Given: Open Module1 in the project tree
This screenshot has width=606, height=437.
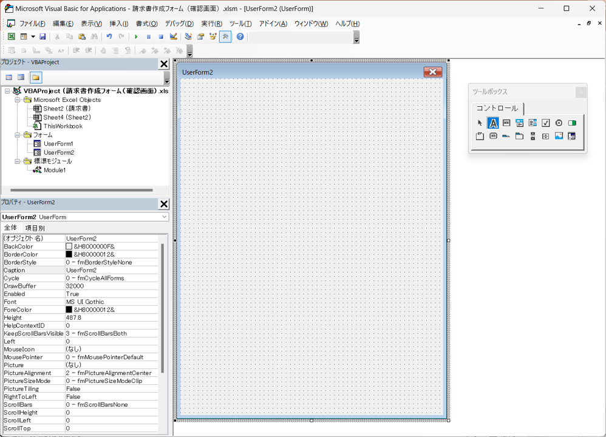Looking at the screenshot, I should pos(54,171).
